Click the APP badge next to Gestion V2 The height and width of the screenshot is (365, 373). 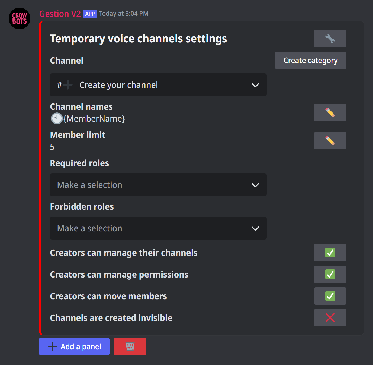tap(90, 14)
